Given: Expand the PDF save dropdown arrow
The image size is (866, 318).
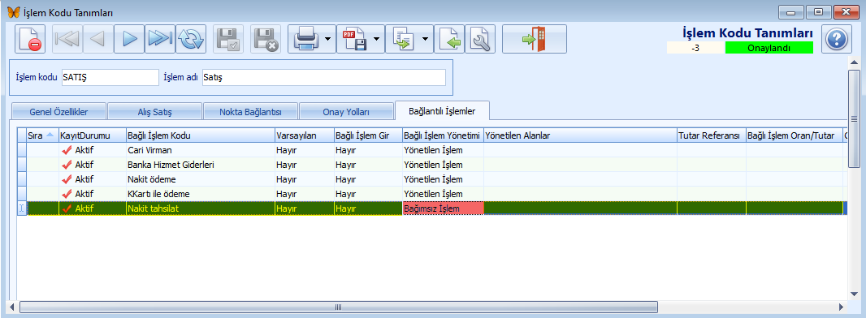Looking at the screenshot, I should (x=376, y=39).
